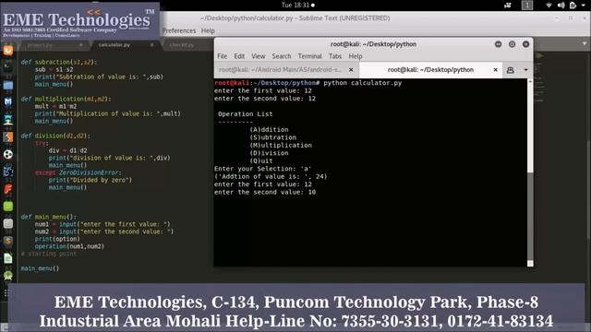Image resolution: width=591 pixels, height=332 pixels.
Task: Open the terminal File menu
Action: pyautogui.click(x=222, y=56)
